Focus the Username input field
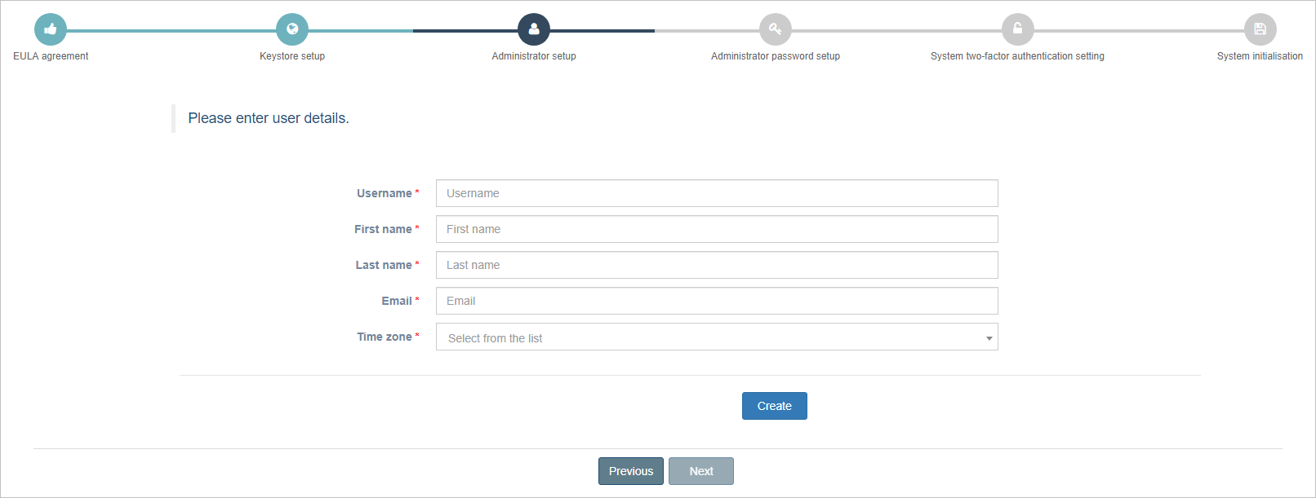This screenshot has height=498, width=1316. tap(717, 193)
